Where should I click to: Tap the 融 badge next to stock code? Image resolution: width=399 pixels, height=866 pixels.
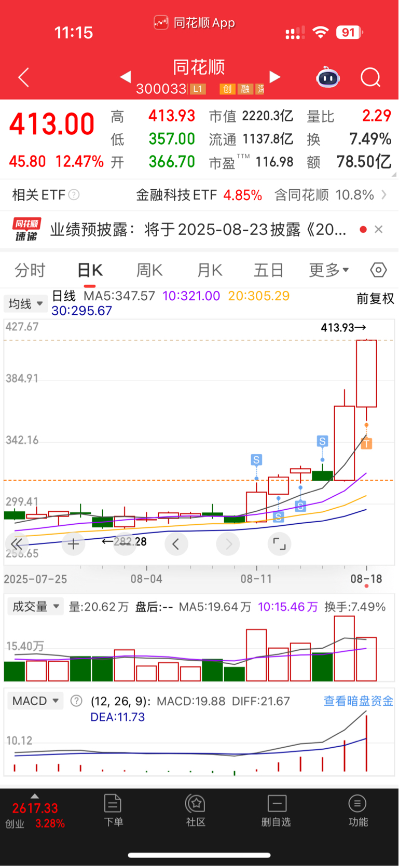(x=245, y=89)
